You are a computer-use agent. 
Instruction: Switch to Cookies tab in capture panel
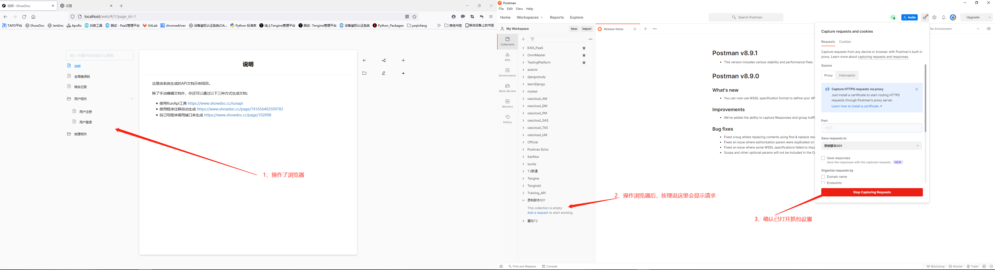point(845,42)
